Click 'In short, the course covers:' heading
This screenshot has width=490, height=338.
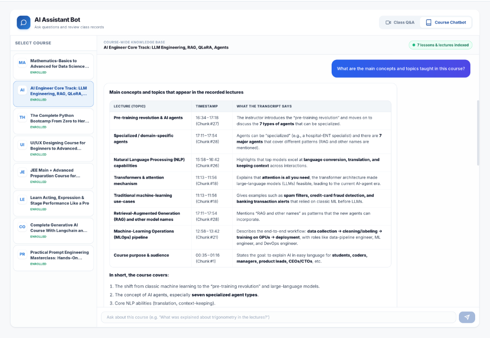[x=139, y=275]
